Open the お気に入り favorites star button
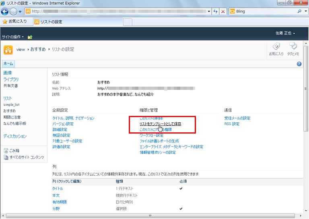This screenshot has height=219, width=309. point(15,21)
